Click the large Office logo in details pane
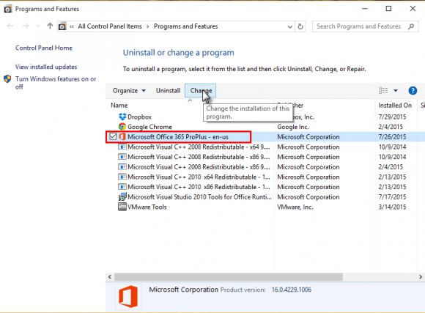 128,296
